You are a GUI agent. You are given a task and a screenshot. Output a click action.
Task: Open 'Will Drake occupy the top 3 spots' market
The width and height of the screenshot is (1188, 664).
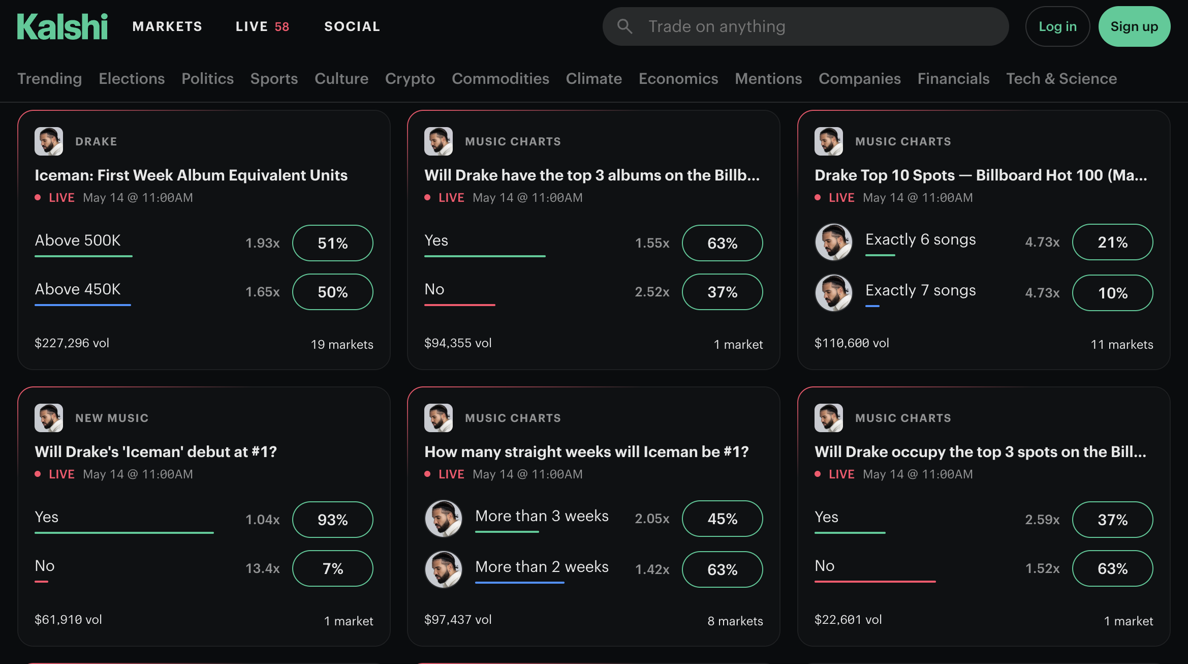pos(980,451)
